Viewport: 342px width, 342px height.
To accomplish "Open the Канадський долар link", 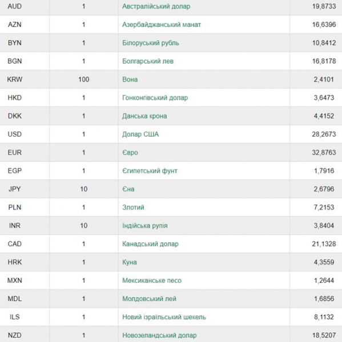I will coord(150,244).
